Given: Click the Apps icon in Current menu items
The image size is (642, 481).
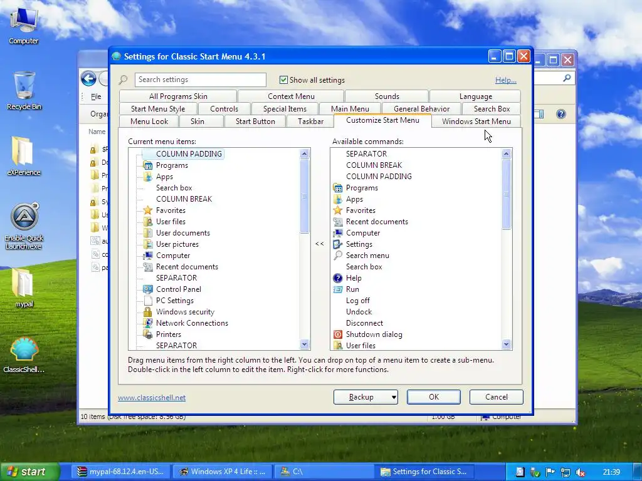Looking at the screenshot, I should click(148, 177).
